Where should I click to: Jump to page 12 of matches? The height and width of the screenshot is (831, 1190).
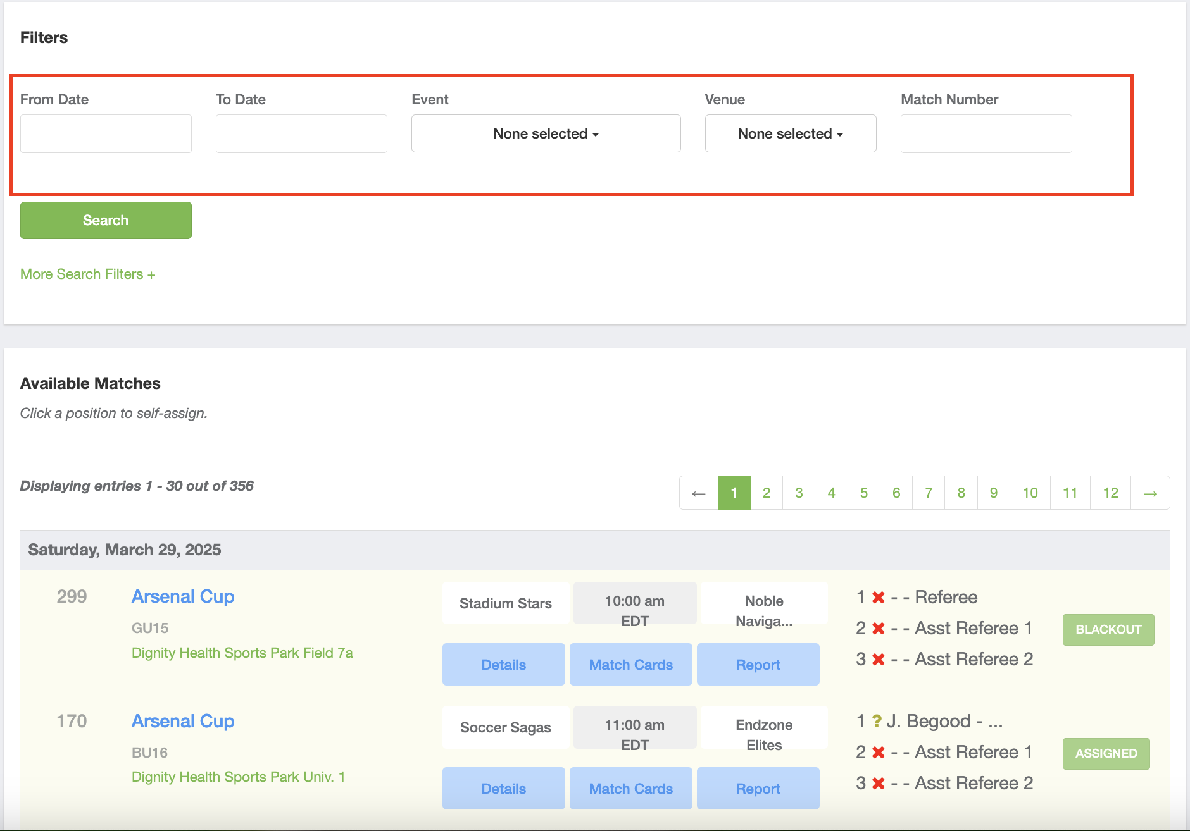pos(1110,493)
